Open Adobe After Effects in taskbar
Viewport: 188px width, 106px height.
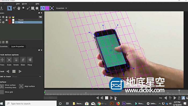point(127,103)
